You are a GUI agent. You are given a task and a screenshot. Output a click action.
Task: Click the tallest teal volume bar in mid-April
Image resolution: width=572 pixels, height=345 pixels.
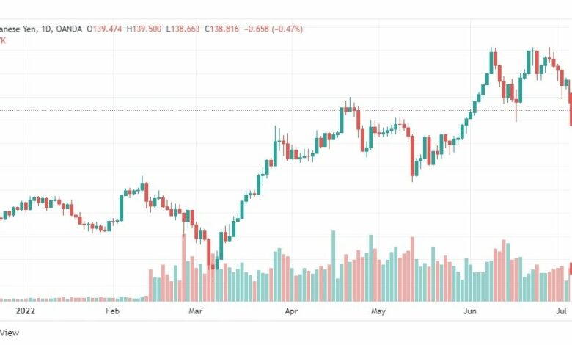[x=333, y=266]
